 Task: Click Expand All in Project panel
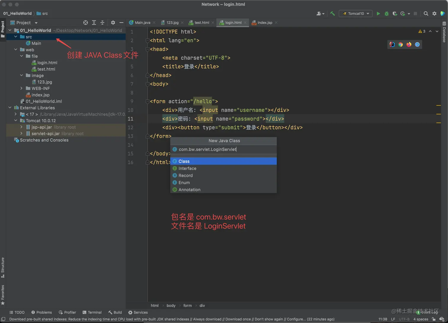[94, 22]
